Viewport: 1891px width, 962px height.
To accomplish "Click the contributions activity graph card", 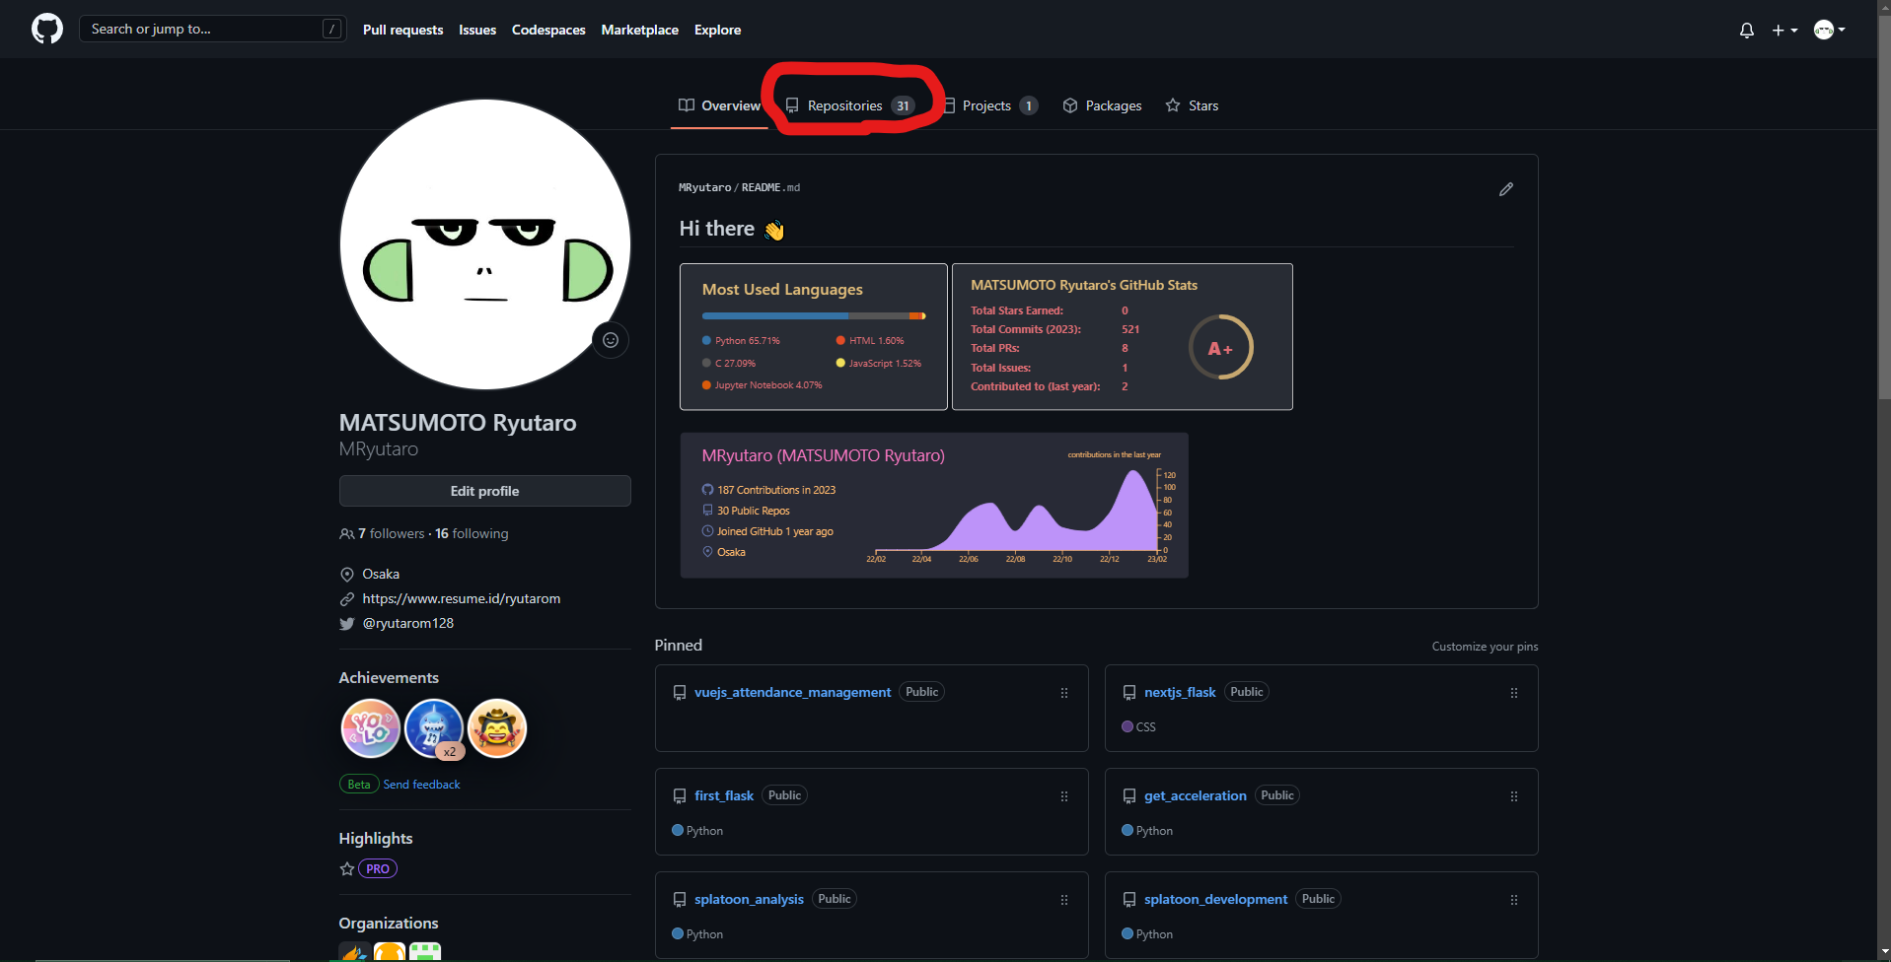I will coord(934,505).
